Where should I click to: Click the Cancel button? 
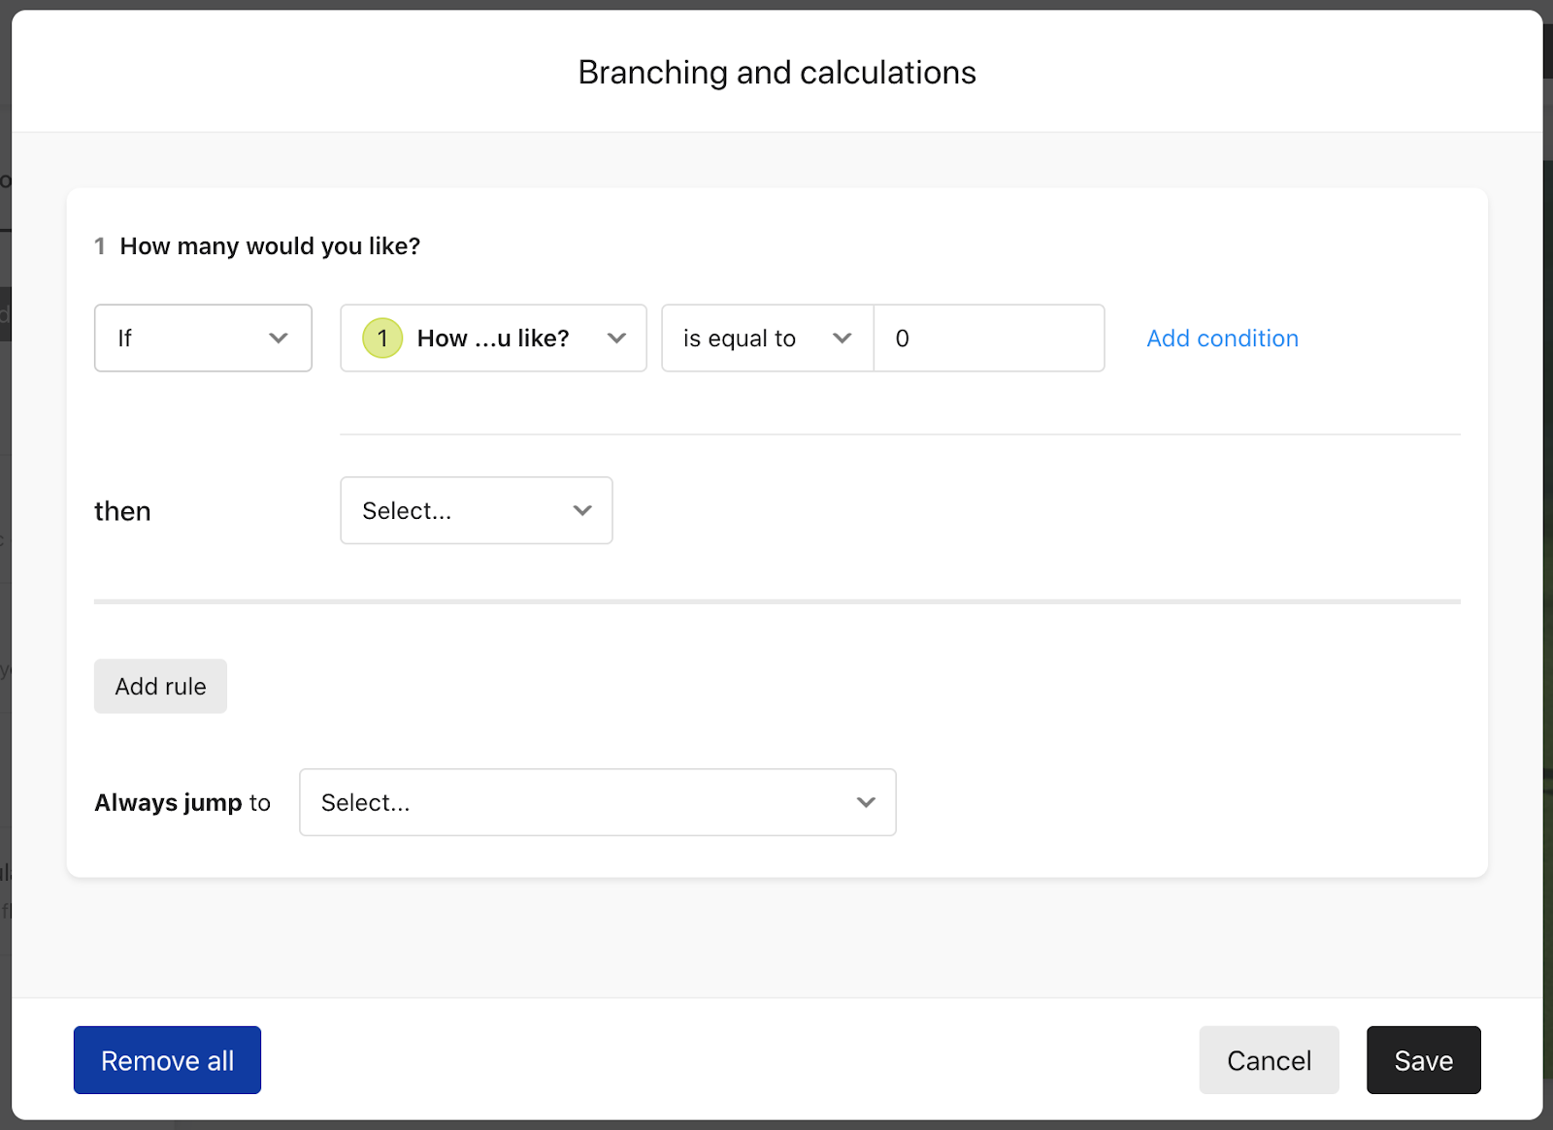(x=1269, y=1060)
